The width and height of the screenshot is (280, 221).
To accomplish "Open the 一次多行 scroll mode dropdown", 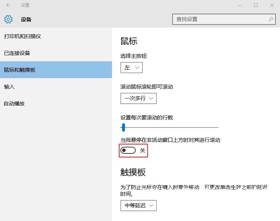I will click(x=138, y=98).
